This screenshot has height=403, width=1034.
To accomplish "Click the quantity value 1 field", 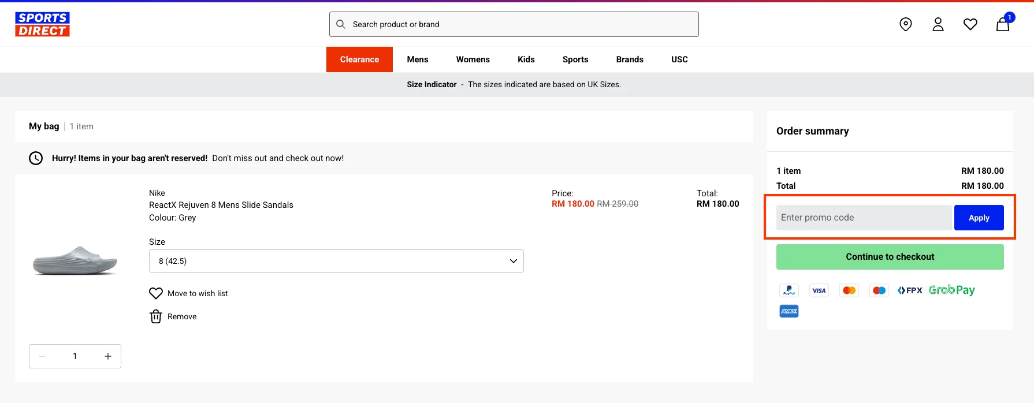I will point(75,356).
